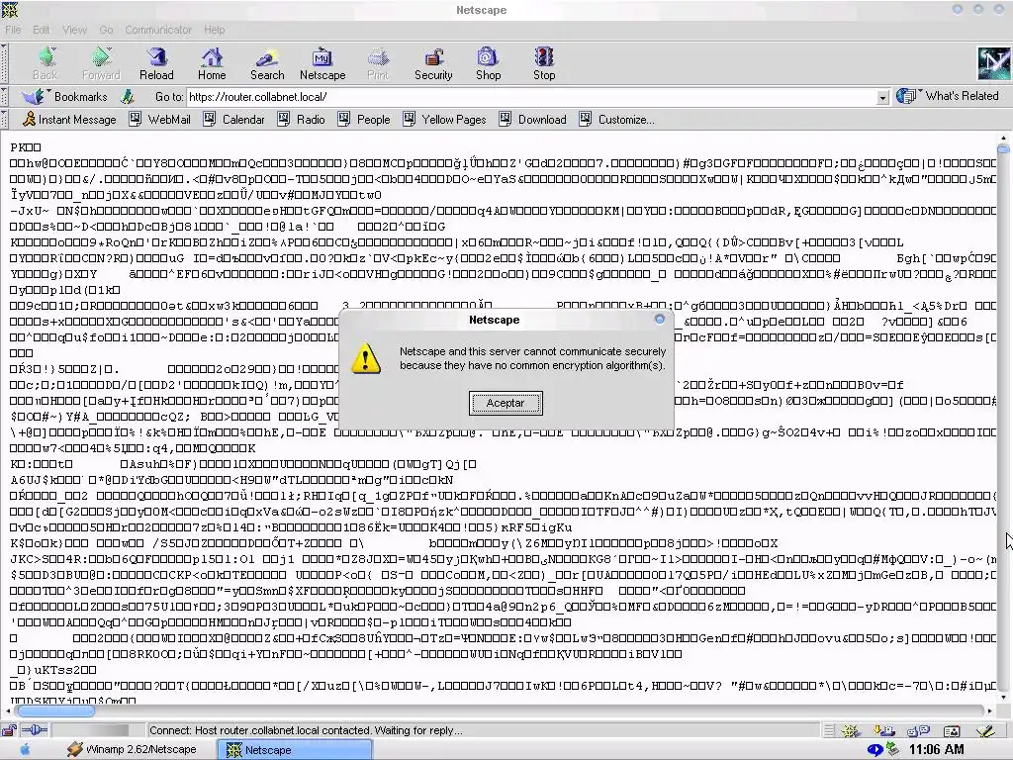Open the Help menu

tap(215, 30)
